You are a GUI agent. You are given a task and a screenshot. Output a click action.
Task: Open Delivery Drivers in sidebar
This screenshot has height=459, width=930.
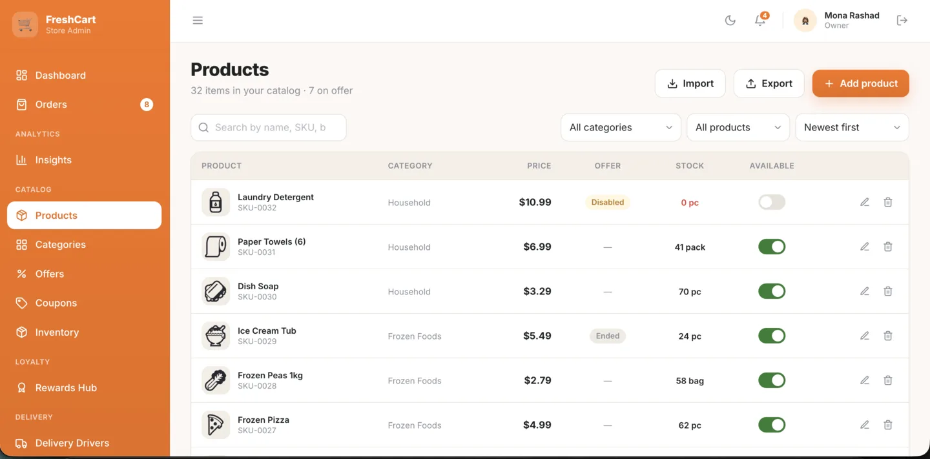84,443
